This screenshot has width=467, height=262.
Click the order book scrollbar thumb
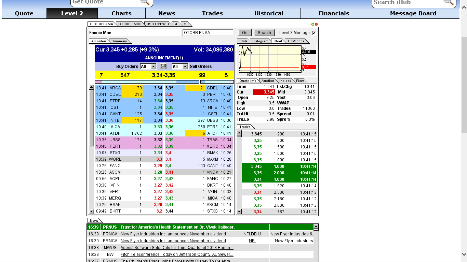(91, 118)
